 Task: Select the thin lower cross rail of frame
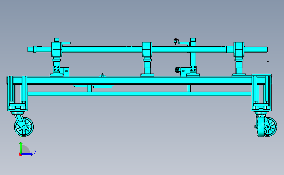[139, 94]
